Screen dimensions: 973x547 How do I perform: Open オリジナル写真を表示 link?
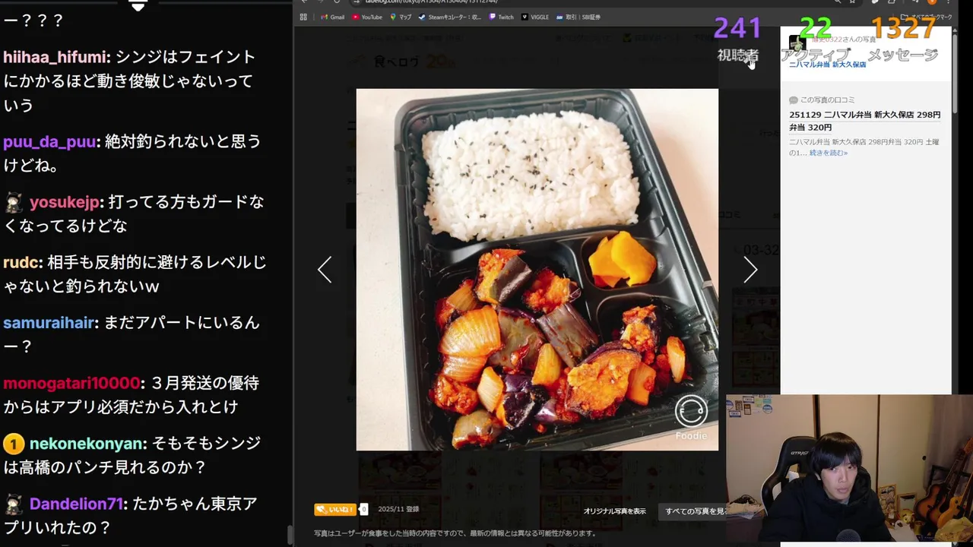pyautogui.click(x=614, y=511)
